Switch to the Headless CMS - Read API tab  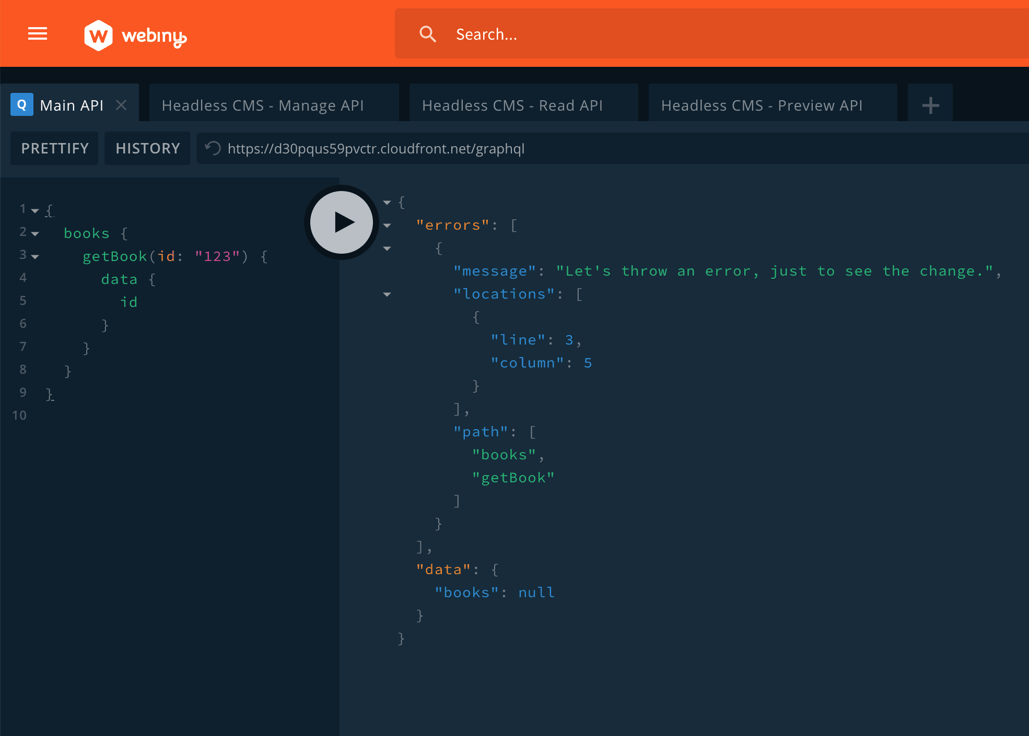[512, 105]
